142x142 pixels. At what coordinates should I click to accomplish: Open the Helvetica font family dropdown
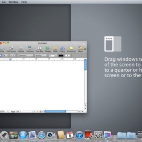click(26, 56)
